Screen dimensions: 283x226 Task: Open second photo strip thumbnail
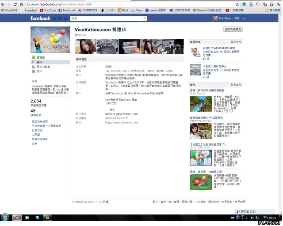pyautogui.click(x=107, y=47)
